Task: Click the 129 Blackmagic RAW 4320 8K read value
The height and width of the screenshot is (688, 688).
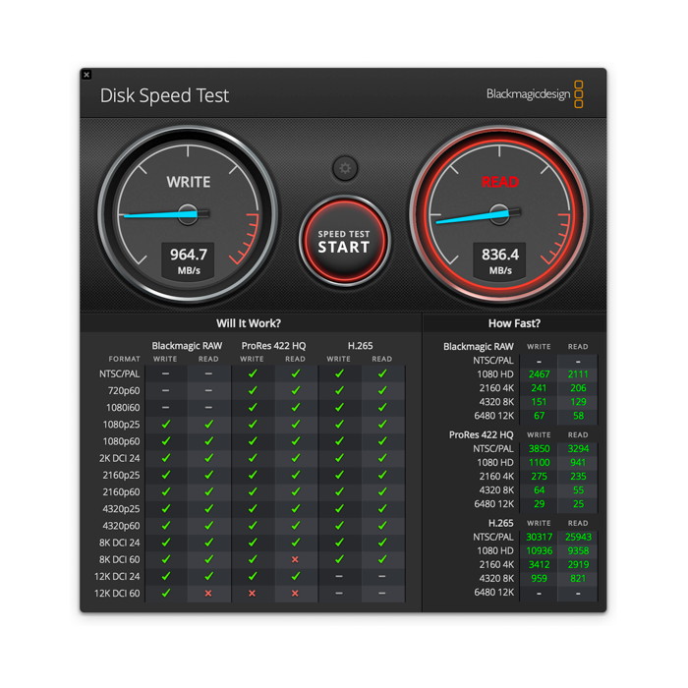Action: (x=578, y=402)
